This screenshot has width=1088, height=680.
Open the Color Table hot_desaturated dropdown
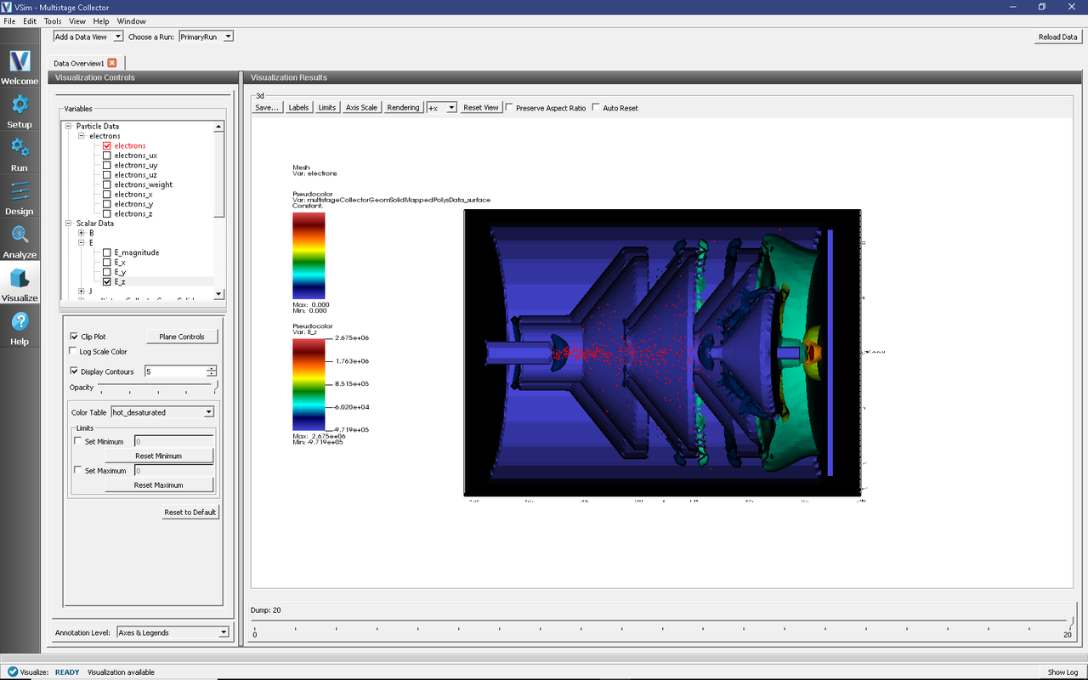(162, 412)
